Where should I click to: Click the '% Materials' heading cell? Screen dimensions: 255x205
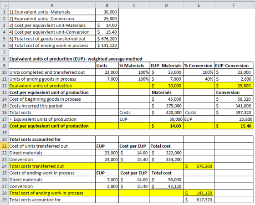[134, 66]
